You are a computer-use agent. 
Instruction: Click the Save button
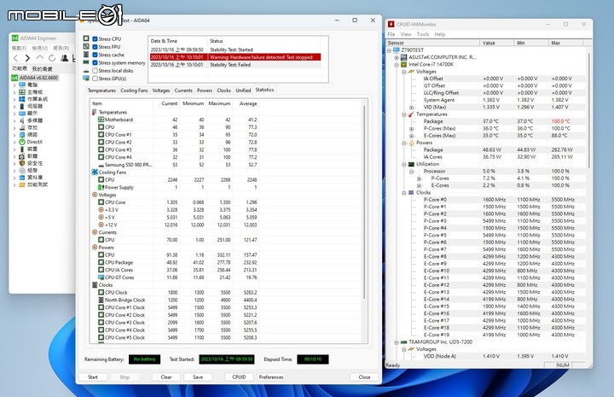[x=198, y=377]
